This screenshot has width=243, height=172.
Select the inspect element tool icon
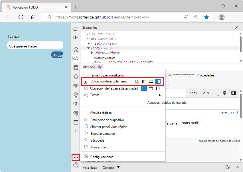coord(76,29)
